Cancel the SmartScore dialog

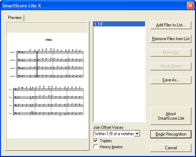pos(171,148)
